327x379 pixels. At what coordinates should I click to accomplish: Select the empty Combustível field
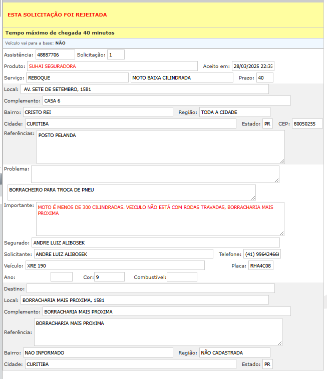click(182, 277)
